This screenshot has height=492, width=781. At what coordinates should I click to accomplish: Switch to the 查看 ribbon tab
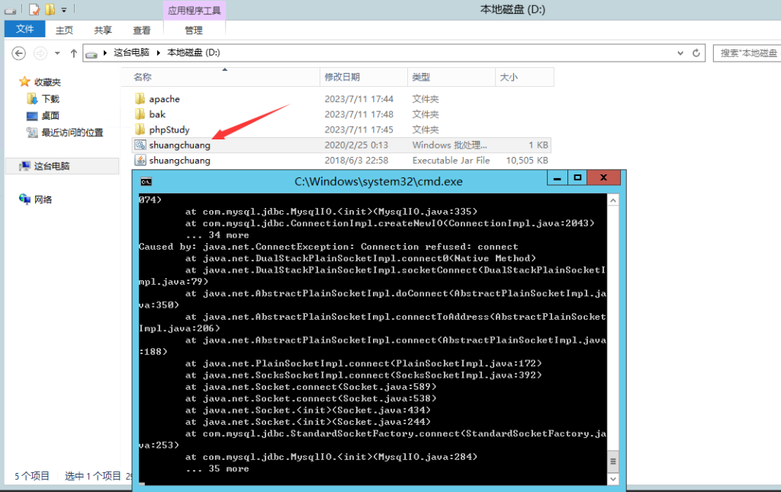tap(142, 30)
